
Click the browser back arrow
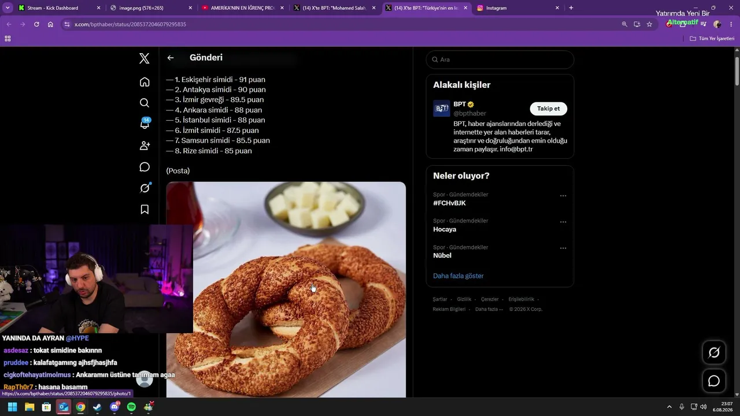tap(9, 24)
